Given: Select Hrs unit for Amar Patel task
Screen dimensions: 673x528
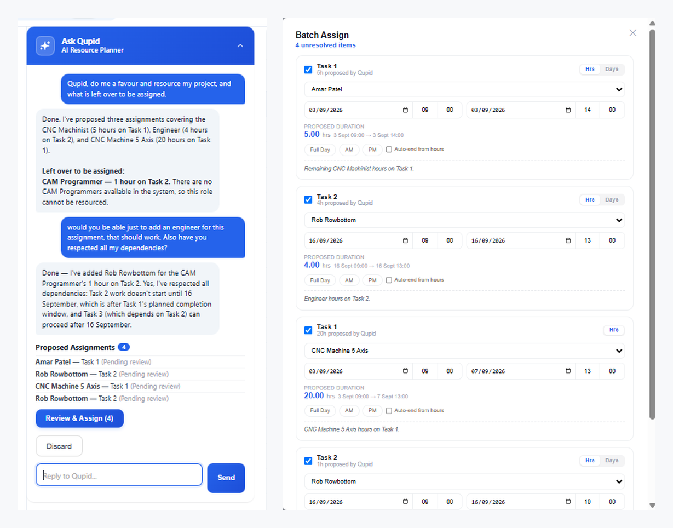Looking at the screenshot, I should [590, 70].
